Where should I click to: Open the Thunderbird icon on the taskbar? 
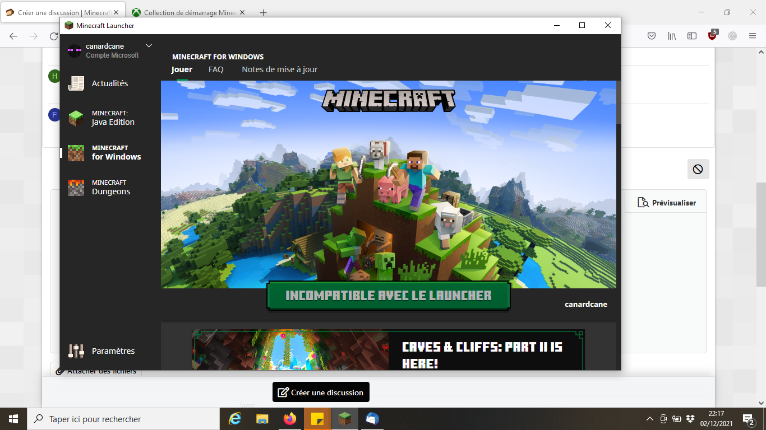[x=372, y=419]
